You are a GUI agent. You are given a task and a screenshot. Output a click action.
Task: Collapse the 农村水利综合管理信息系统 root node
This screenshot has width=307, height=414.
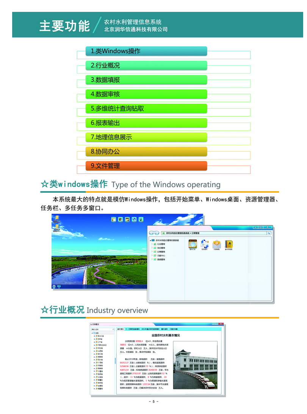coord(150,240)
